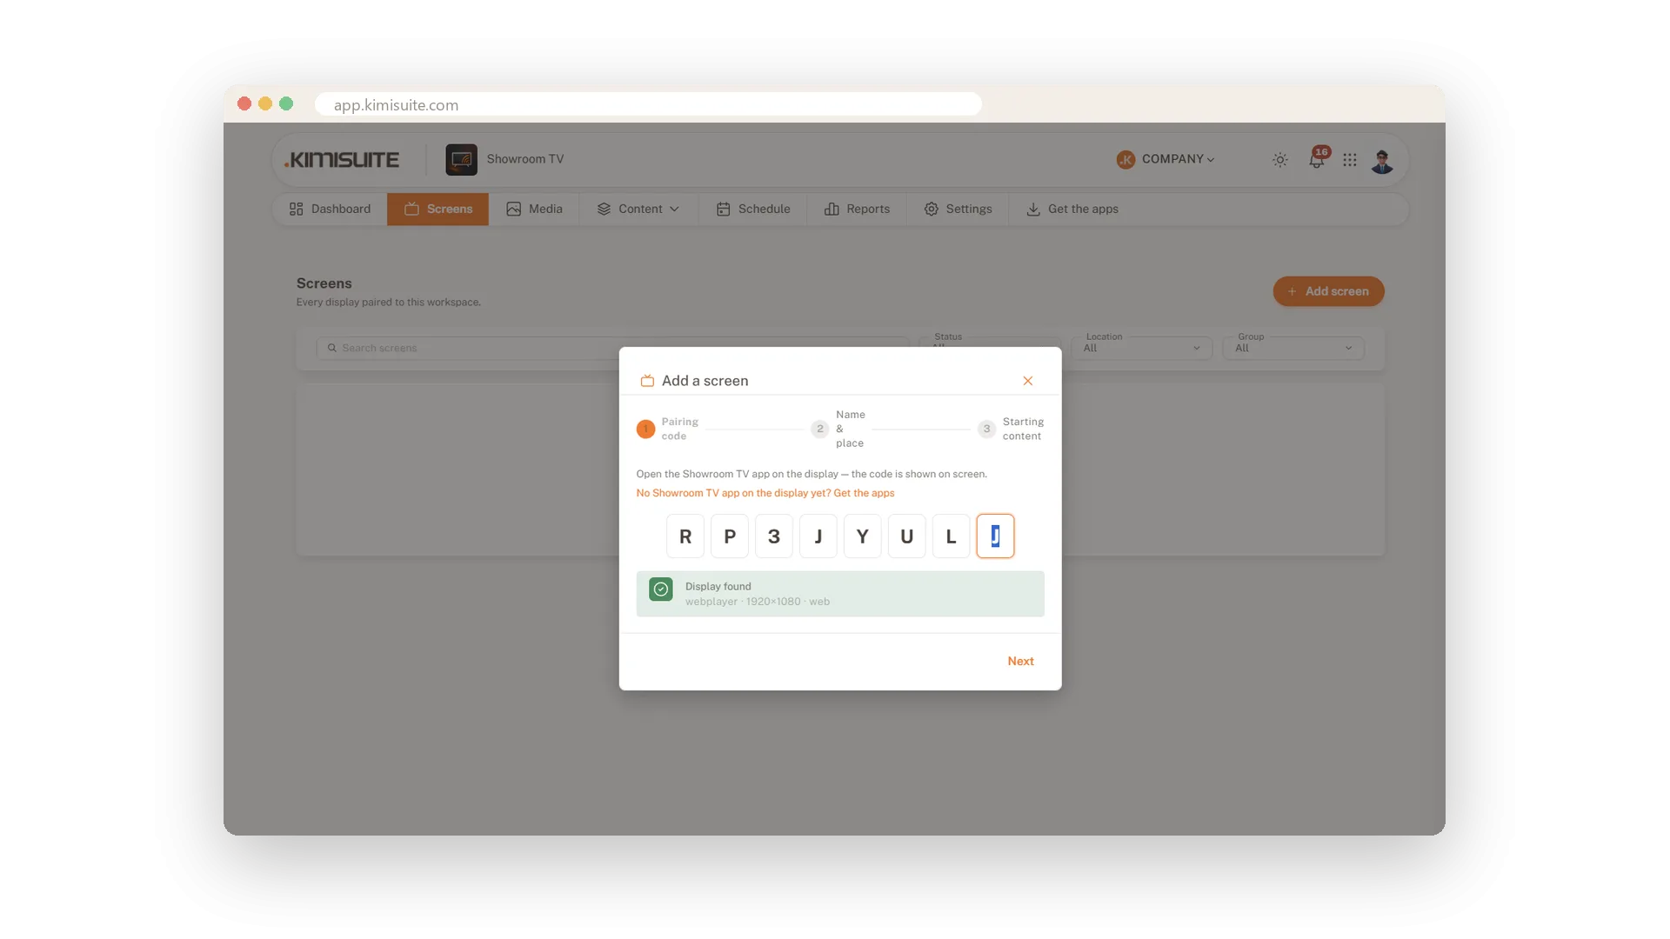Open the Settings tab

(x=958, y=210)
